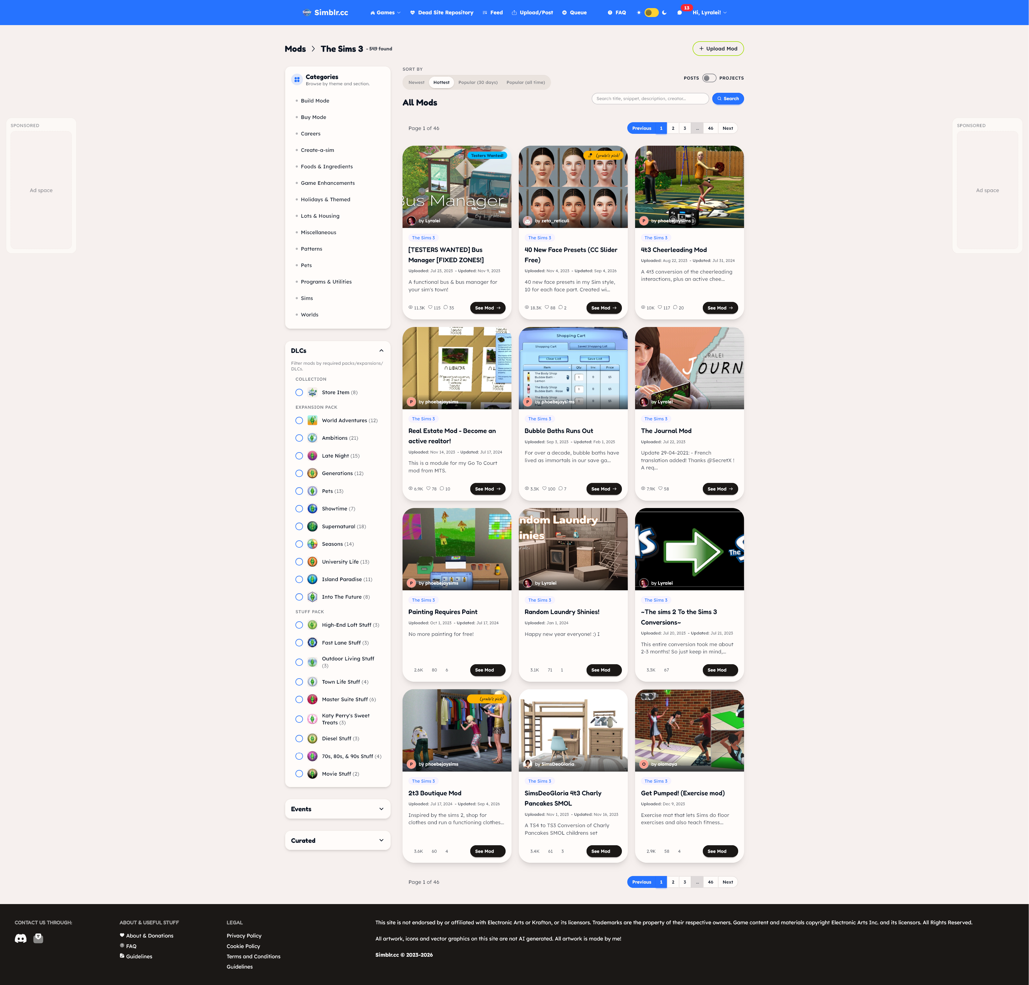Click the sun light-mode icon
Image resolution: width=1029 pixels, height=985 pixels.
[x=639, y=13]
